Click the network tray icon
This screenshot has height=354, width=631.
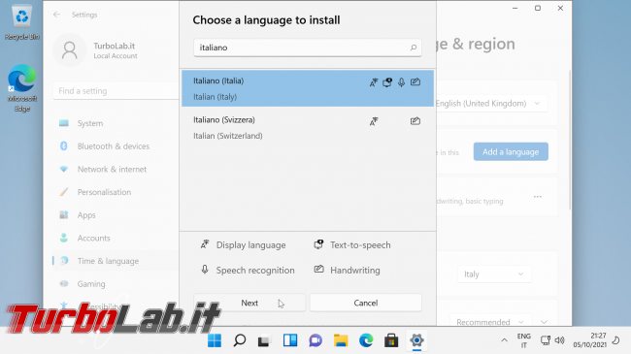coord(546,340)
